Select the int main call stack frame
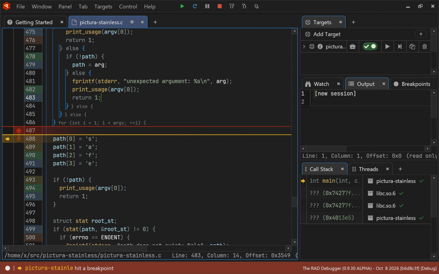The height and width of the screenshot is (274, 439). coord(335,181)
